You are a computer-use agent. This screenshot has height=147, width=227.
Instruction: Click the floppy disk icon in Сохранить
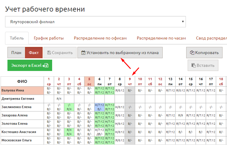tap(49, 53)
